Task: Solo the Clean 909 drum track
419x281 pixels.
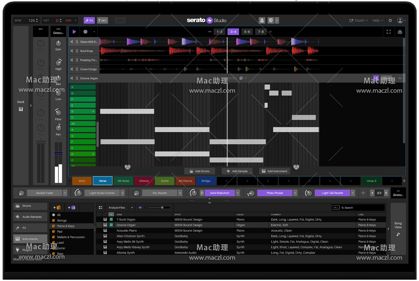Action: point(77,42)
